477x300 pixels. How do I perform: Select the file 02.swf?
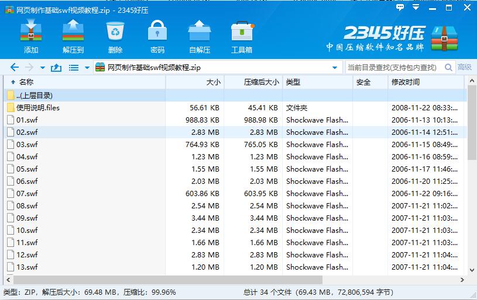[x=27, y=132]
